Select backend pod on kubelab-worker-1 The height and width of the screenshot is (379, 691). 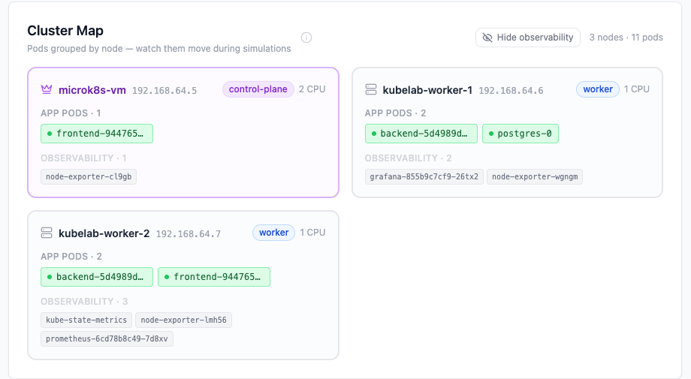tap(421, 134)
